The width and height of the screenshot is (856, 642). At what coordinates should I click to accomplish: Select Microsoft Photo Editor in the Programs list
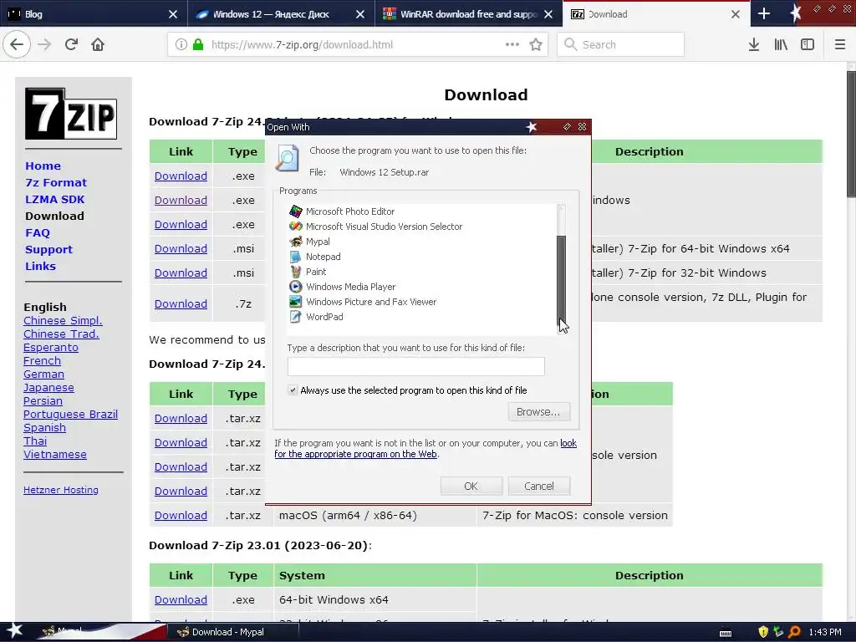pos(350,211)
